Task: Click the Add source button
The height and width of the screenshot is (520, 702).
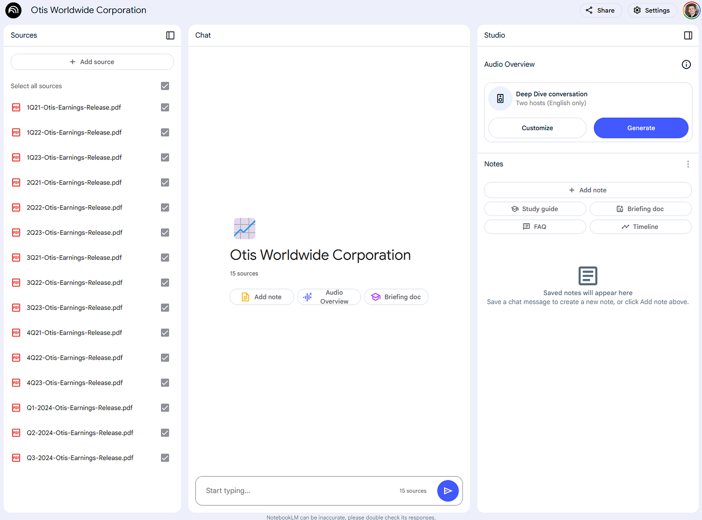Action: click(92, 62)
